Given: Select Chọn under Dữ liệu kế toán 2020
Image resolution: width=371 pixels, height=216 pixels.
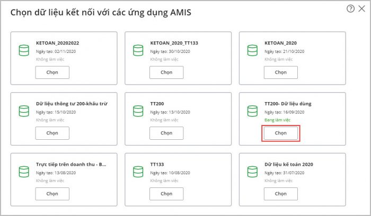Looking at the screenshot, I should coord(281,194).
